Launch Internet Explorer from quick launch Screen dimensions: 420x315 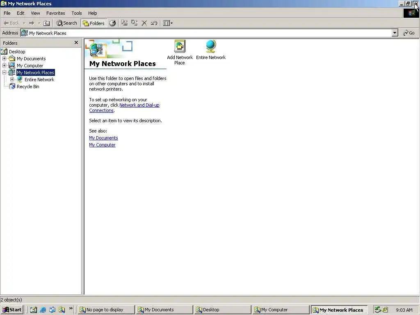coord(43,310)
